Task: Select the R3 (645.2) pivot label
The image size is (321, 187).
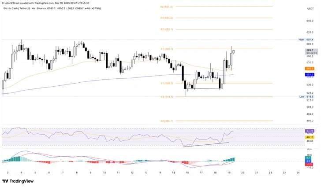Action: click(167, 18)
